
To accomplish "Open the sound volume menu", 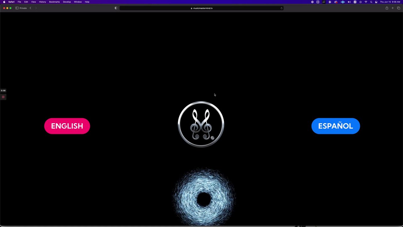I will [x=349, y=2].
